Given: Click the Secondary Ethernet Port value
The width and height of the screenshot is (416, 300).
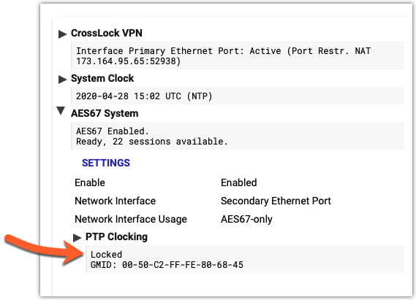Looking at the screenshot, I should [x=276, y=201].
